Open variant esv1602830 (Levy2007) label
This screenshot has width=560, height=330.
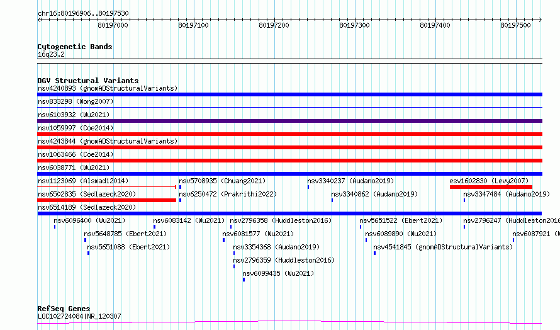coord(489,181)
